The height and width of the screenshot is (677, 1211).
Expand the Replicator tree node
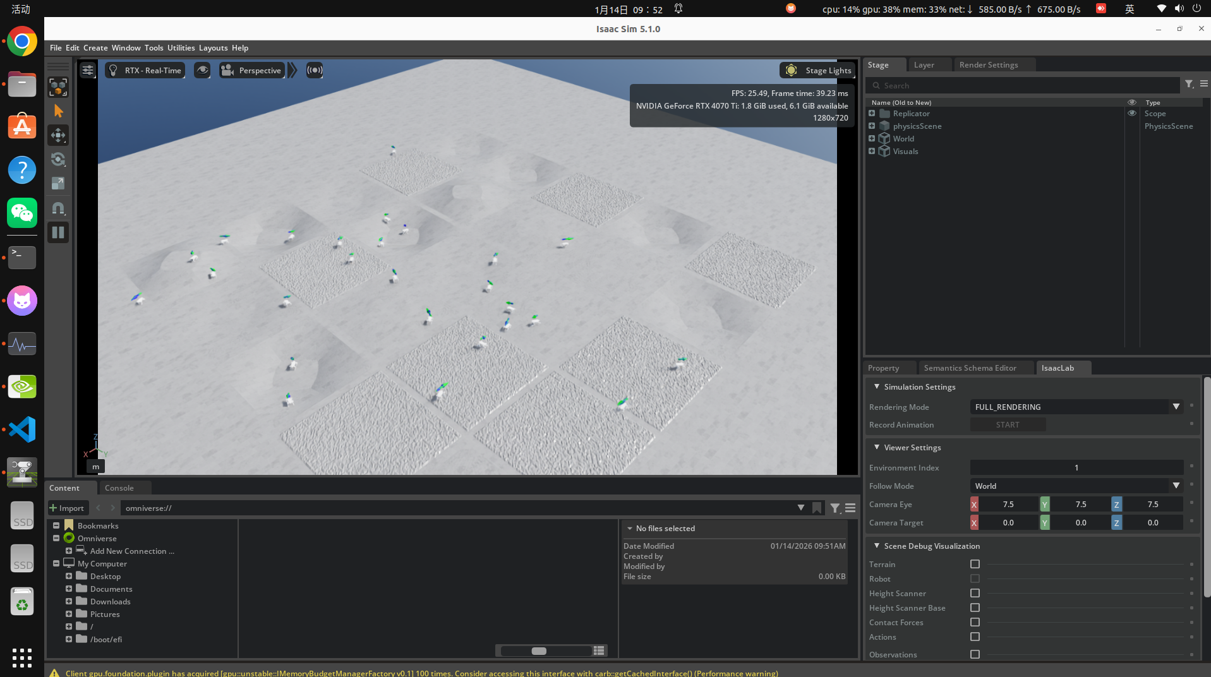coord(872,114)
